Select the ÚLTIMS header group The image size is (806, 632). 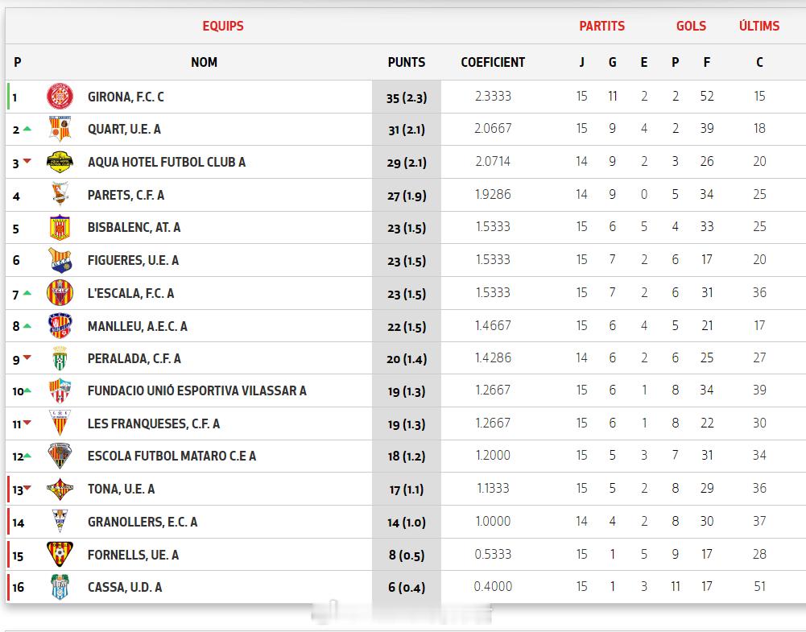(x=759, y=26)
